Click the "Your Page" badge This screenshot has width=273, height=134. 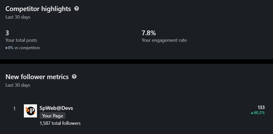click(52, 116)
